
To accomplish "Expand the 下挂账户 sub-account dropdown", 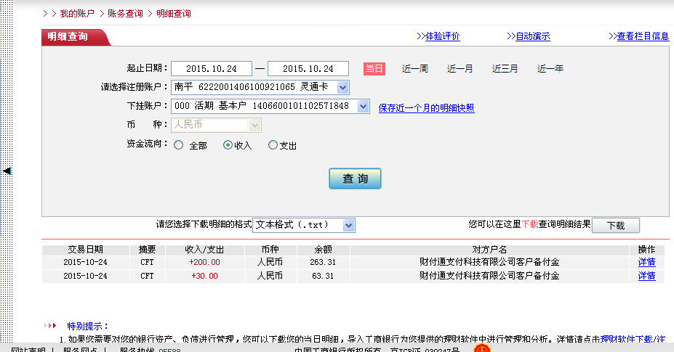I will click(x=364, y=107).
